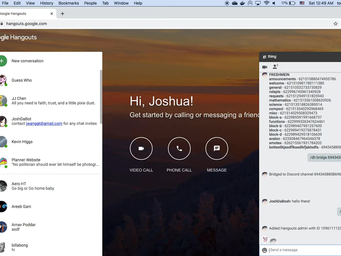This screenshot has height=256, width=341.
Task: Click the mathematics channel line in chat
Action: 300,100
